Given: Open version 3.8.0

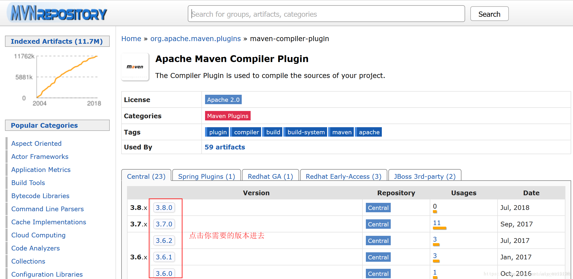Looking at the screenshot, I should point(164,208).
